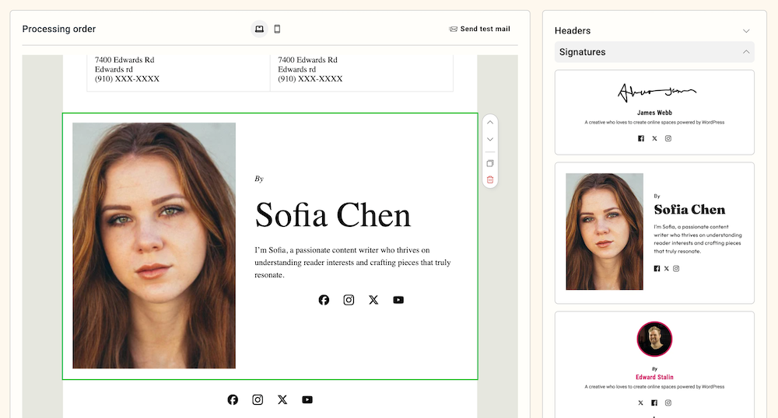Click Facebook icon in Edward Stalin template
Image resolution: width=778 pixels, height=418 pixels.
point(654,403)
